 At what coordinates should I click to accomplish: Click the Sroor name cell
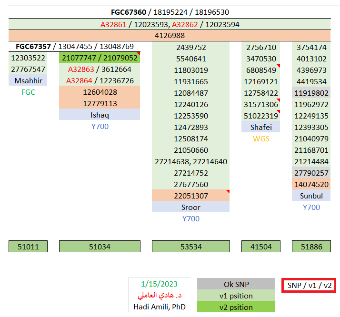pyautogui.click(x=190, y=207)
